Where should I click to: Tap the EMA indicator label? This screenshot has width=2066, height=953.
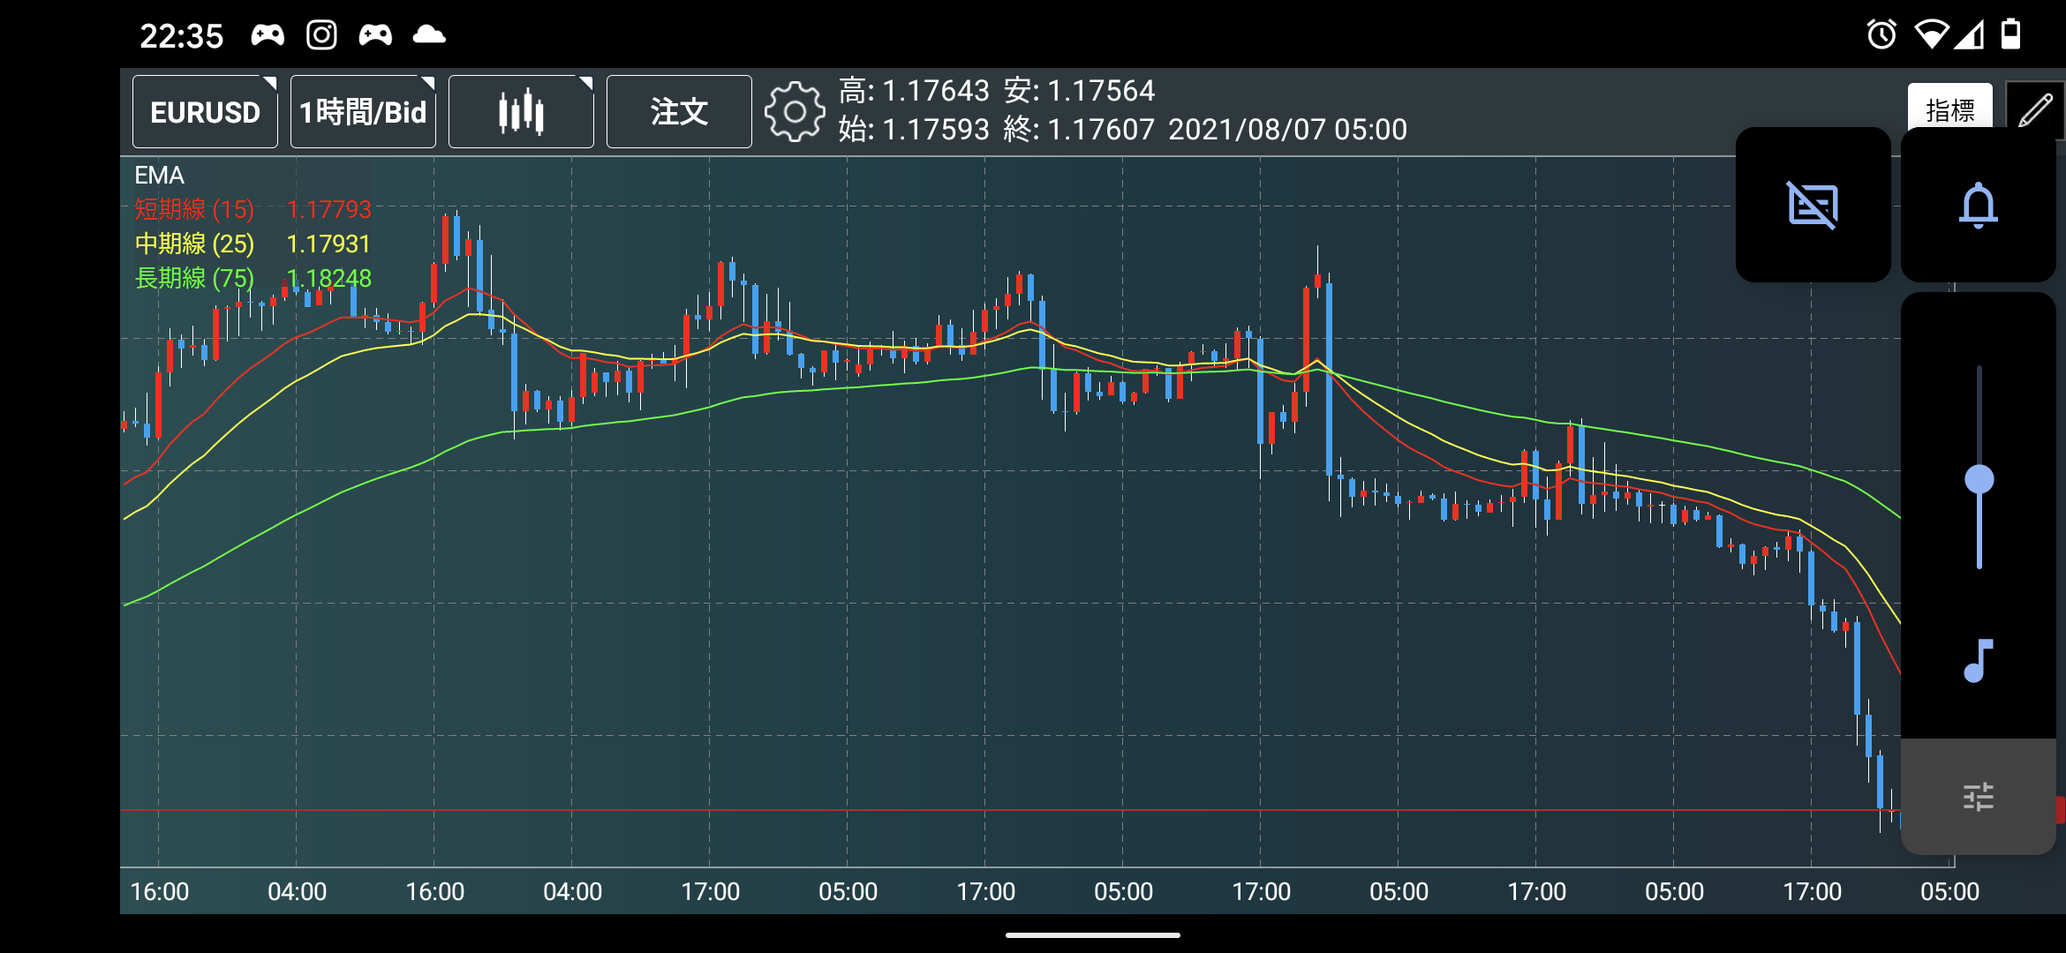click(159, 176)
